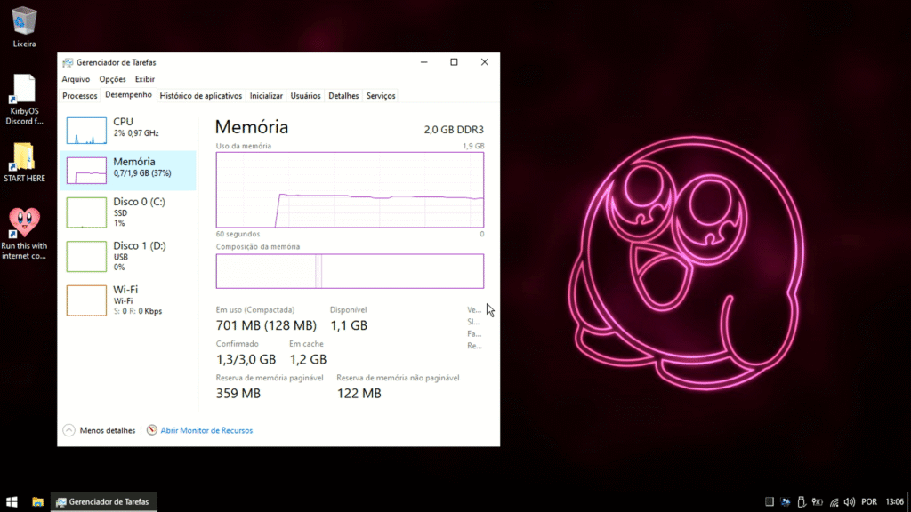Select the Wi-Fi performance item
911x512 pixels.
click(128, 300)
